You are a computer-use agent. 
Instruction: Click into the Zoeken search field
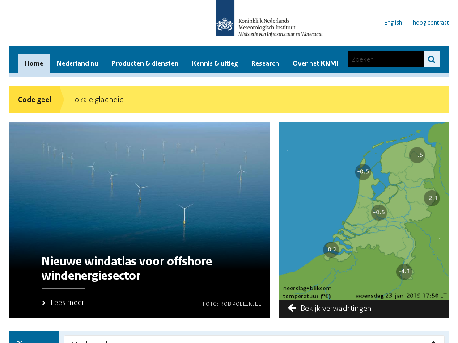[x=385, y=59]
